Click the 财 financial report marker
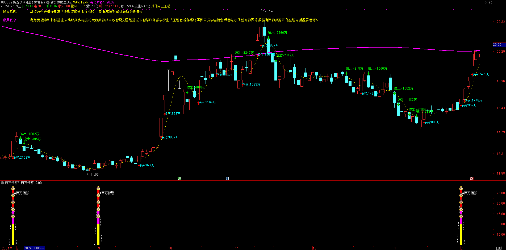506x250 pixels. [x=227, y=178]
